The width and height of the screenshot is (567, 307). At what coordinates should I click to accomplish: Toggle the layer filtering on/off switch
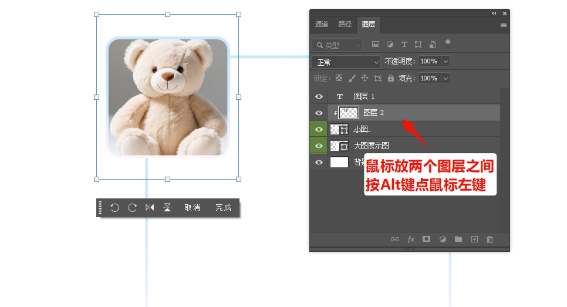pyautogui.click(x=448, y=44)
